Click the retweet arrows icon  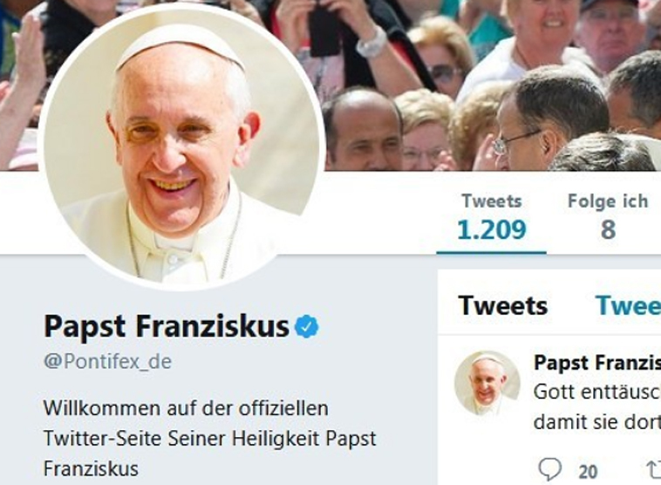653,469
